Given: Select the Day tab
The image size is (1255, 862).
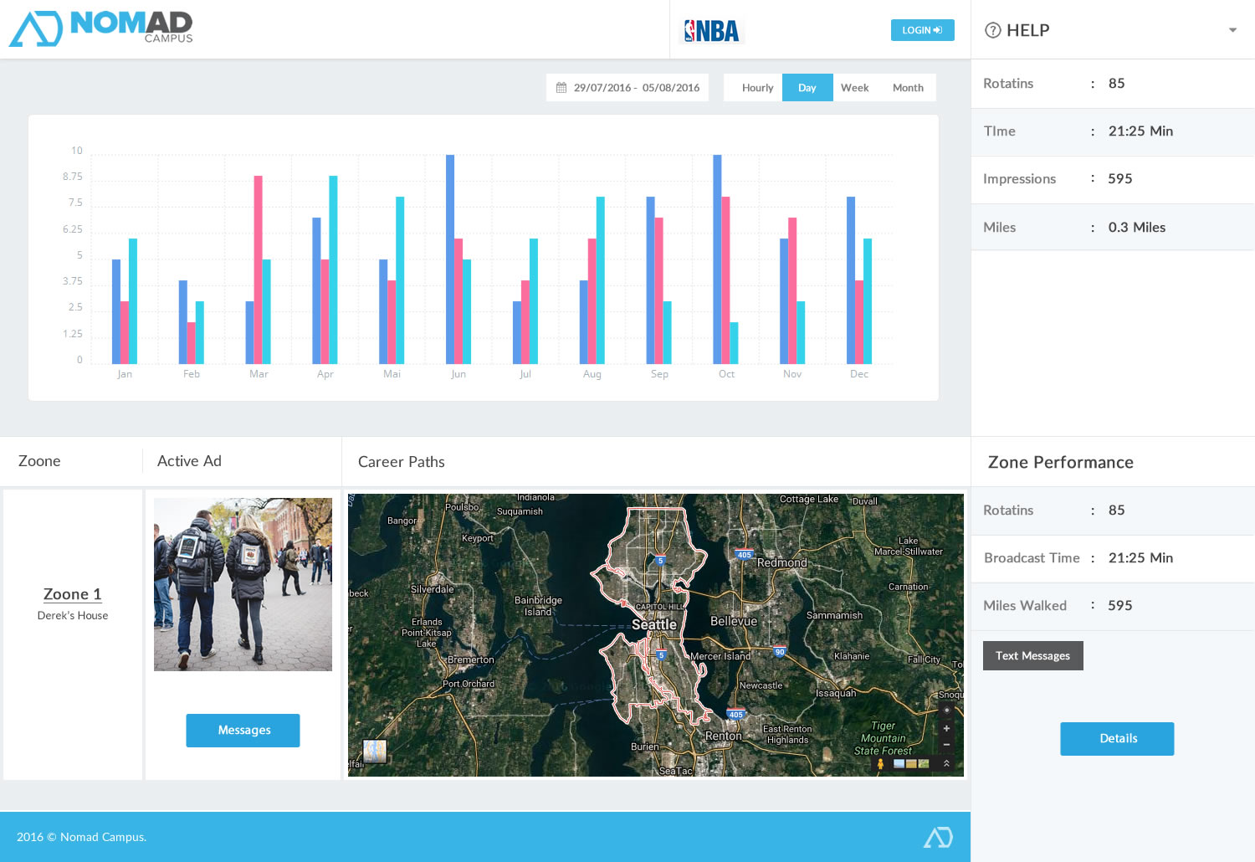Looking at the screenshot, I should pyautogui.click(x=807, y=88).
